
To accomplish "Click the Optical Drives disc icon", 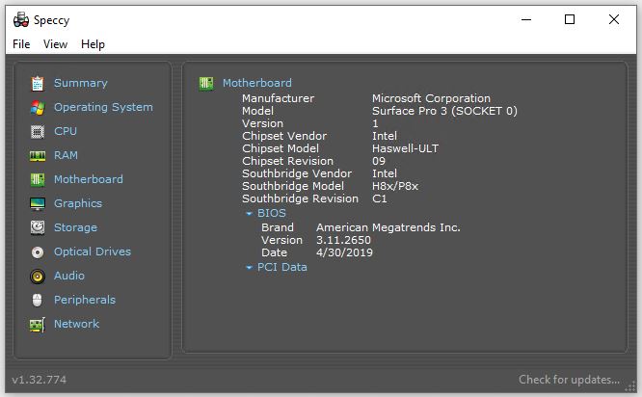I will coord(38,252).
